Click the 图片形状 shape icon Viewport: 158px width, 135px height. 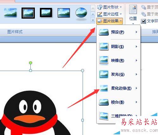point(99,7)
